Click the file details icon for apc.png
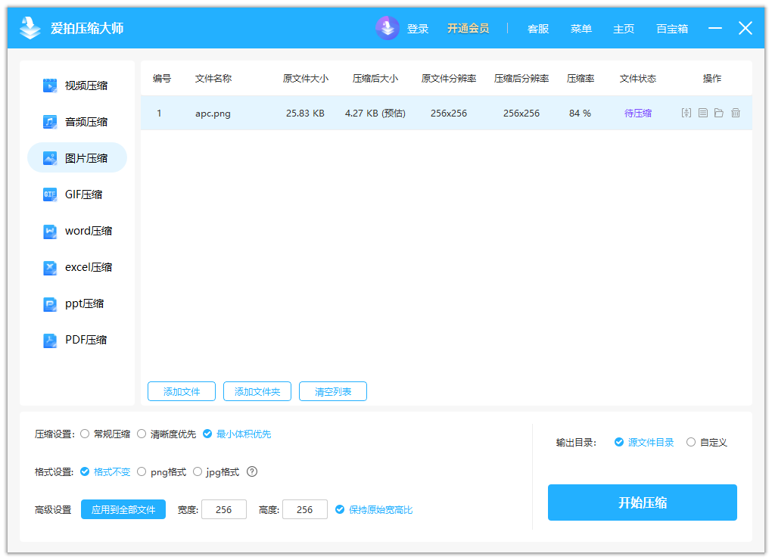772x560 pixels. click(703, 114)
